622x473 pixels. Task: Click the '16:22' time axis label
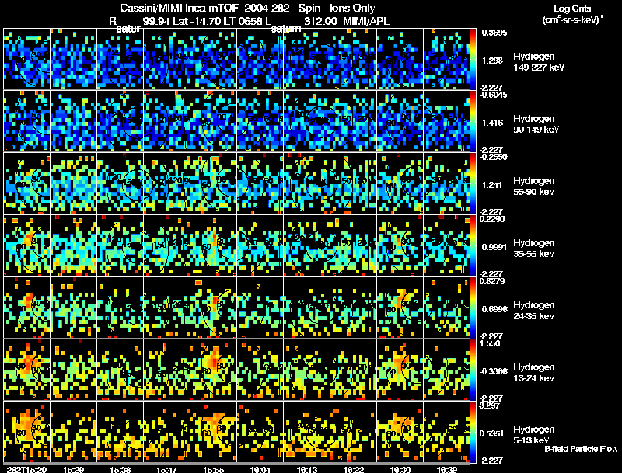pyautogui.click(x=354, y=469)
